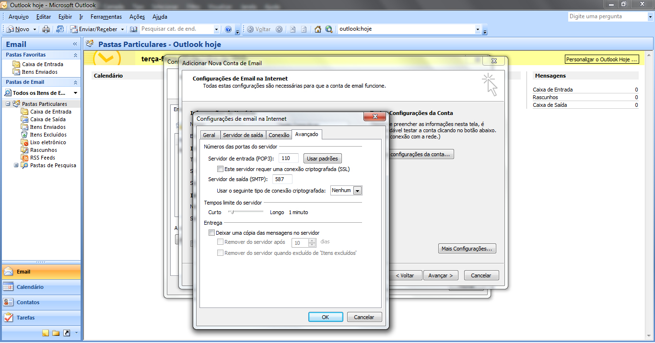Click Mais Configurações button
The width and height of the screenshot is (655, 343).
click(467, 249)
